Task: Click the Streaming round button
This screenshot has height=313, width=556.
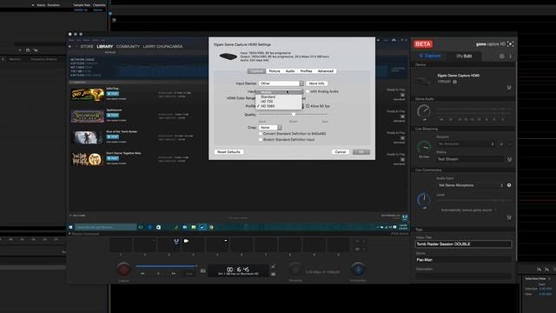Action: [x=295, y=270]
